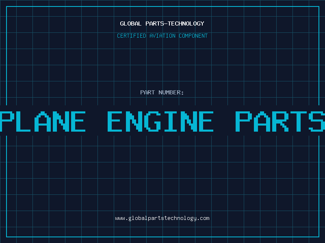Select the large word PLANE in banner
The height and width of the screenshot is (243, 325).
click(43, 121)
